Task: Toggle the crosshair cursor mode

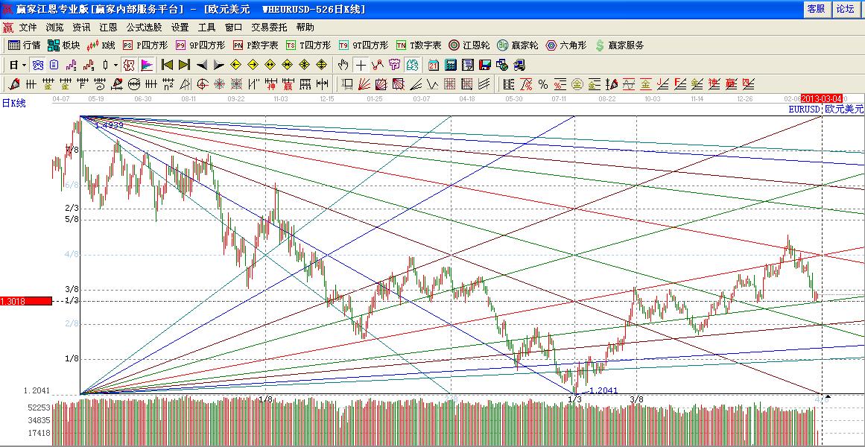Action: coord(361,65)
